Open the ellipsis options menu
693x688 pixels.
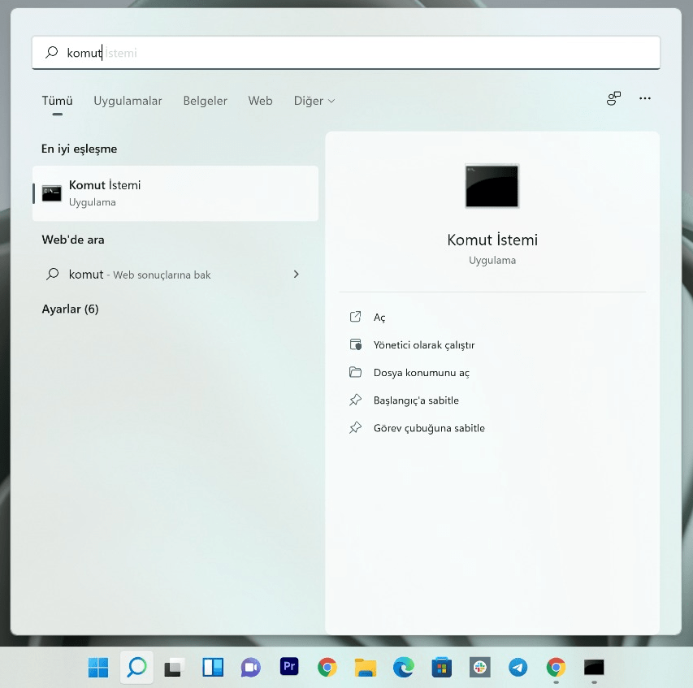pyautogui.click(x=645, y=97)
